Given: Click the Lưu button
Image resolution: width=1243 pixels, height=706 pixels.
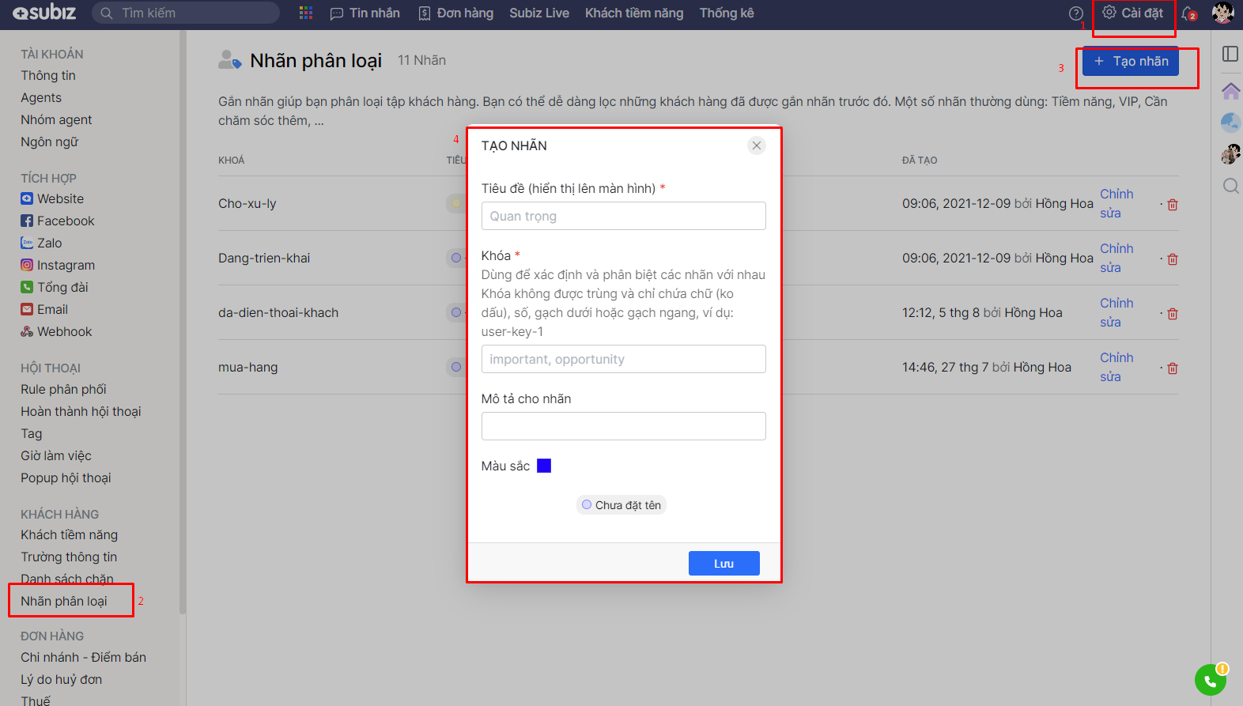Looking at the screenshot, I should [x=724, y=563].
